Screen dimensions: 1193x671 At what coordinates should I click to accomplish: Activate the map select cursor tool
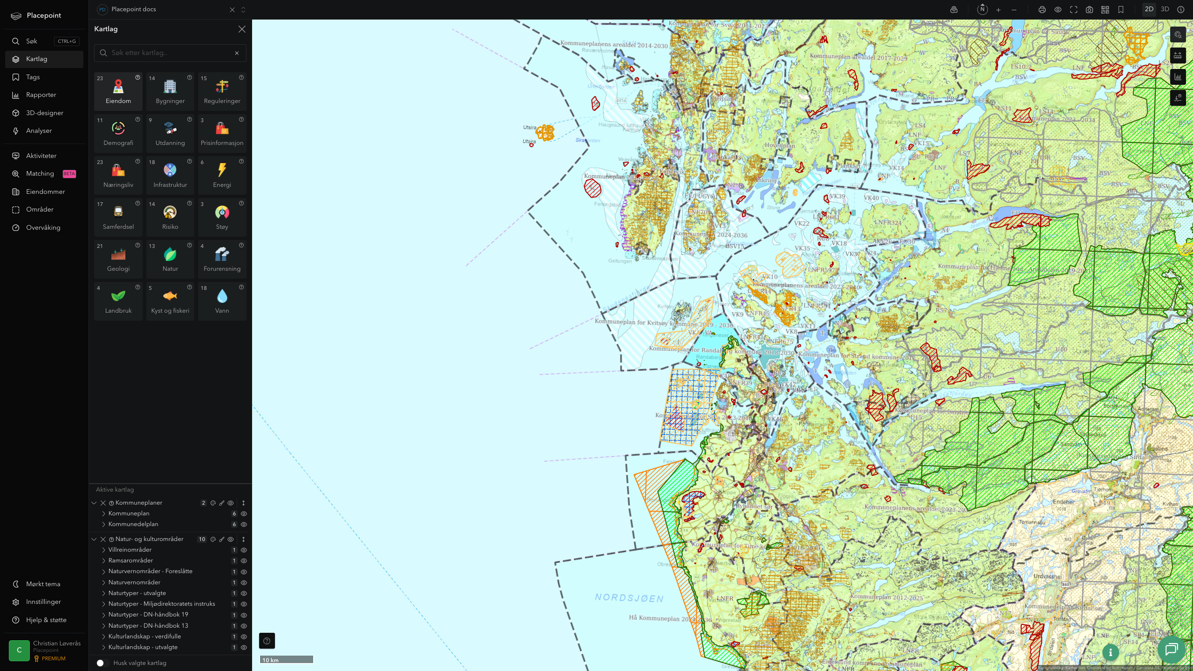coord(1178,35)
